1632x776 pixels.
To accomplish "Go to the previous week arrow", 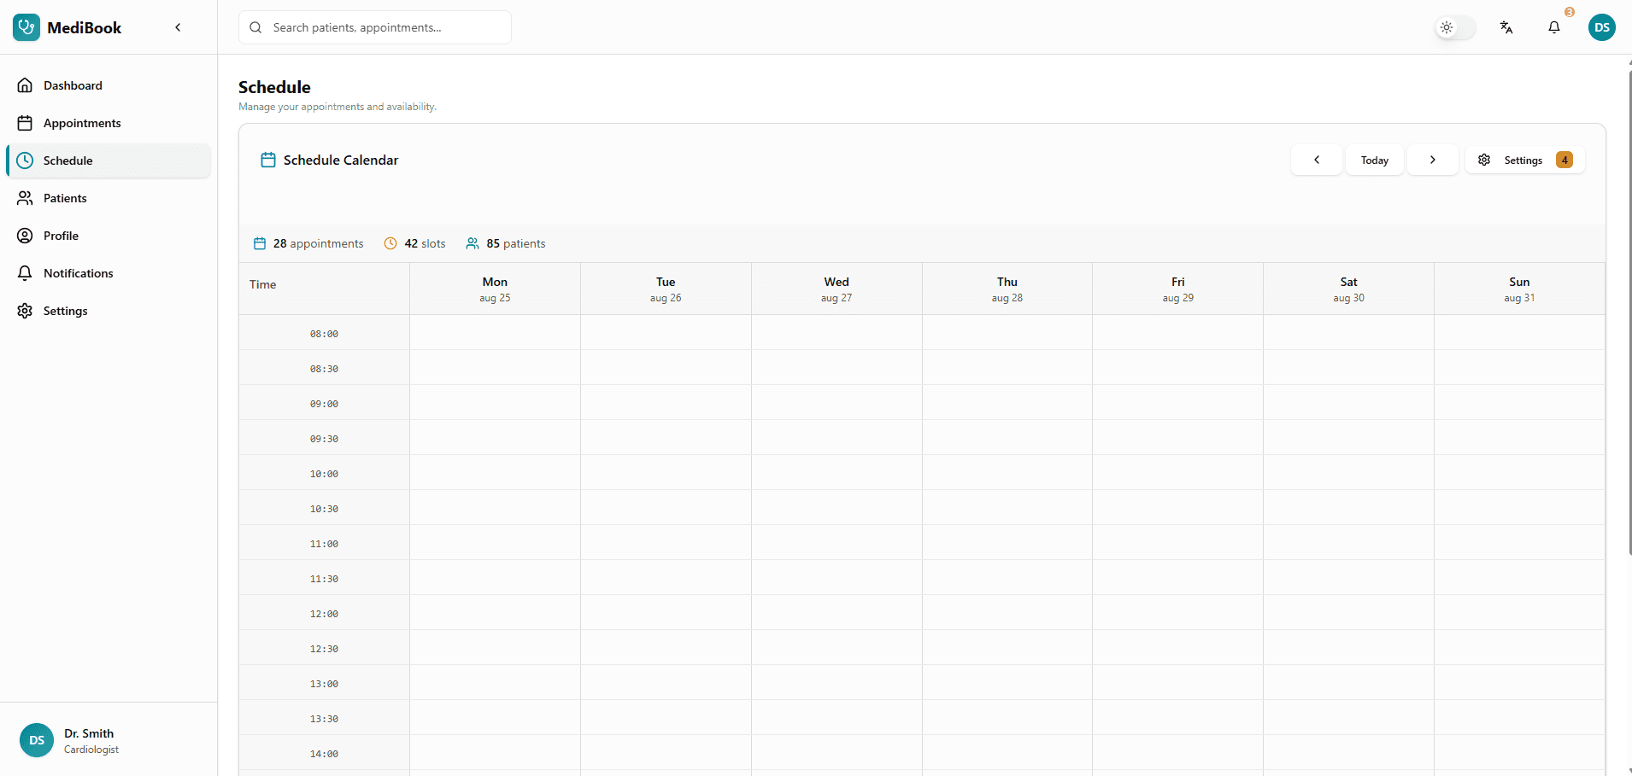I will (x=1317, y=160).
